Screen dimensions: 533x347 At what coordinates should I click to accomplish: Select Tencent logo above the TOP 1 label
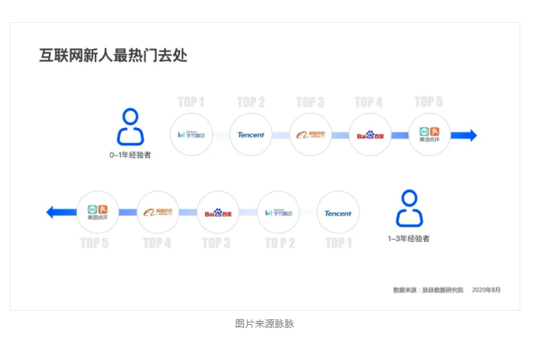pyautogui.click(x=338, y=213)
